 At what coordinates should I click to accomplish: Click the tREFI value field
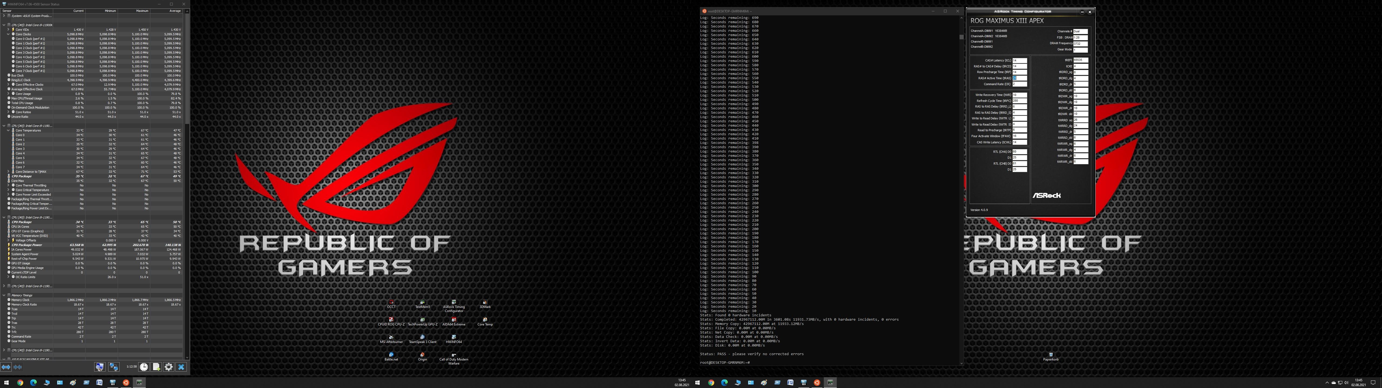(1080, 61)
